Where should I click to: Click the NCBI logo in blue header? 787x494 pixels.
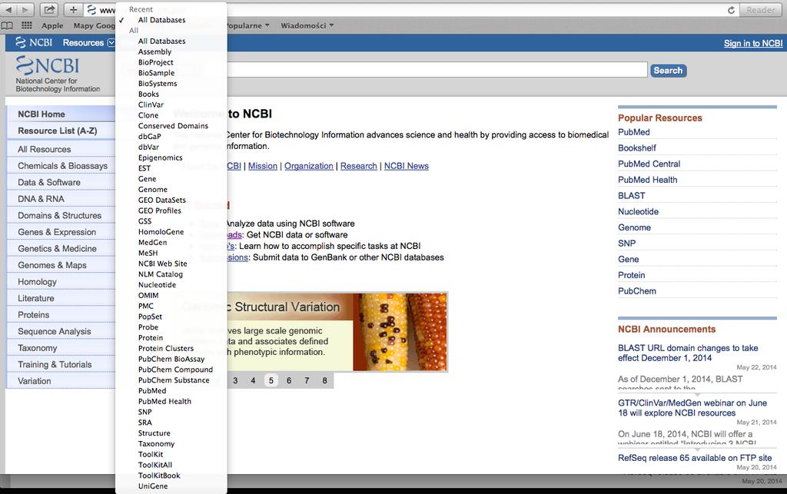click(34, 42)
